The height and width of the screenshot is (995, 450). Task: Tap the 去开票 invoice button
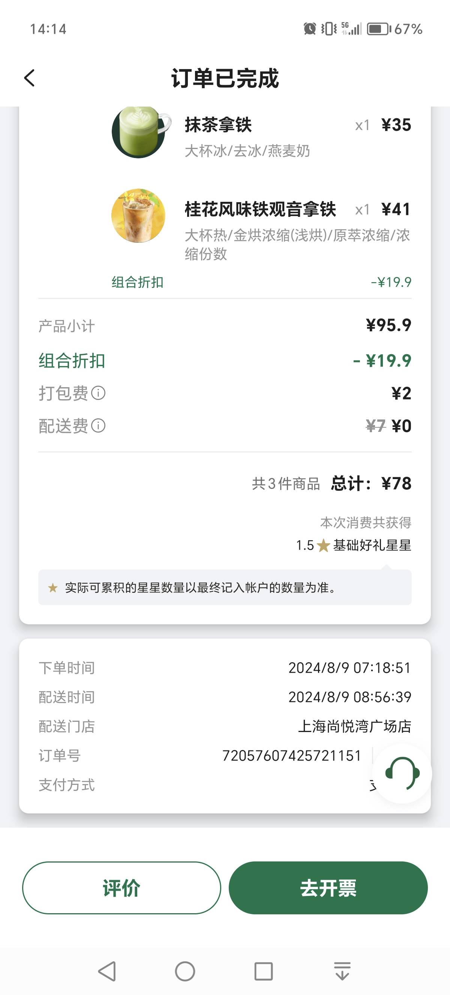328,888
